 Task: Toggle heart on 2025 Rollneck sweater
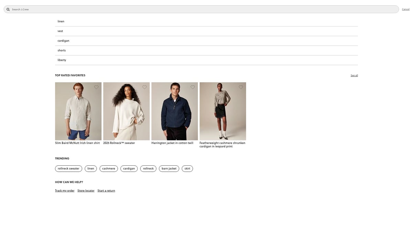145,87
